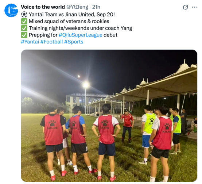Viewport: 202px width, 184px height.
Task: Open the #QiluSuperLeague hashtag
Action: [80, 35]
